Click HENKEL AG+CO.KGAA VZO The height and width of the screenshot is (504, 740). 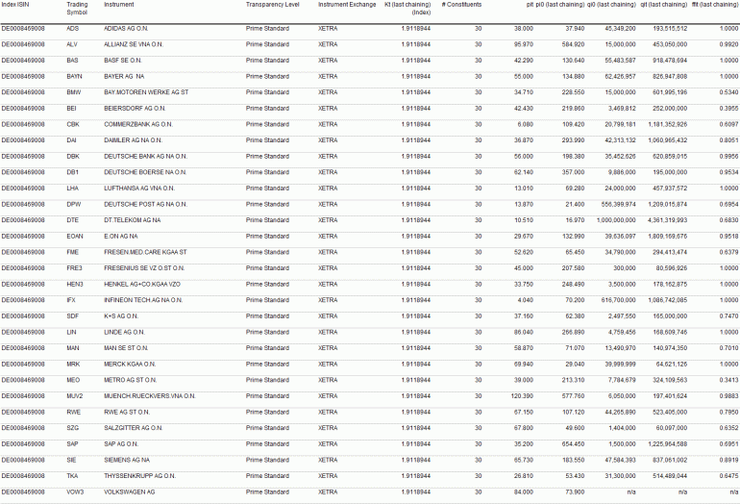click(142, 285)
